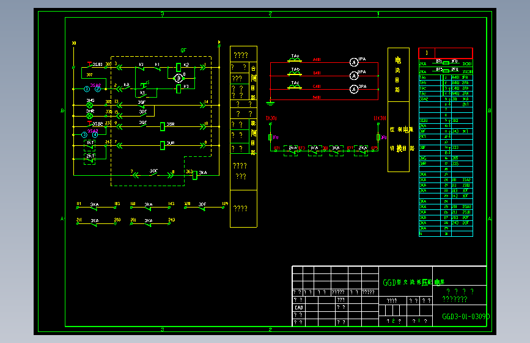Viewport: 530px width, 343px height.
Task: Click the C411 wire label
Action: [x=317, y=87]
